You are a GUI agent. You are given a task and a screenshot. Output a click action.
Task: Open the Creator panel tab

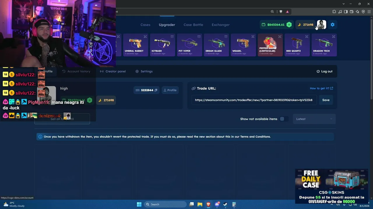[x=113, y=71]
